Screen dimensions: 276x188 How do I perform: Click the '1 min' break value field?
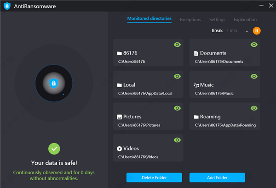coord(232,31)
